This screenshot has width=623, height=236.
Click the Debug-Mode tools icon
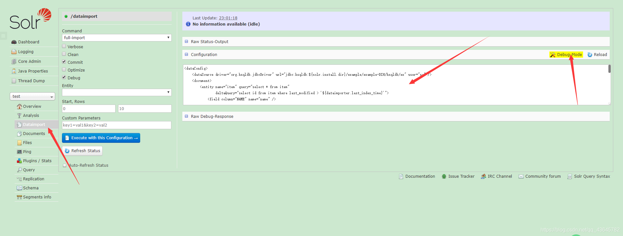[x=553, y=55]
